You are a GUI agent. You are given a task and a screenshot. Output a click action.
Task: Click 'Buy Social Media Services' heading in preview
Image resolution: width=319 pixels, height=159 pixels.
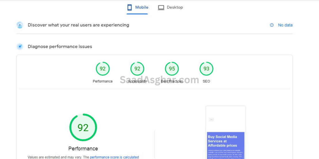222,141
